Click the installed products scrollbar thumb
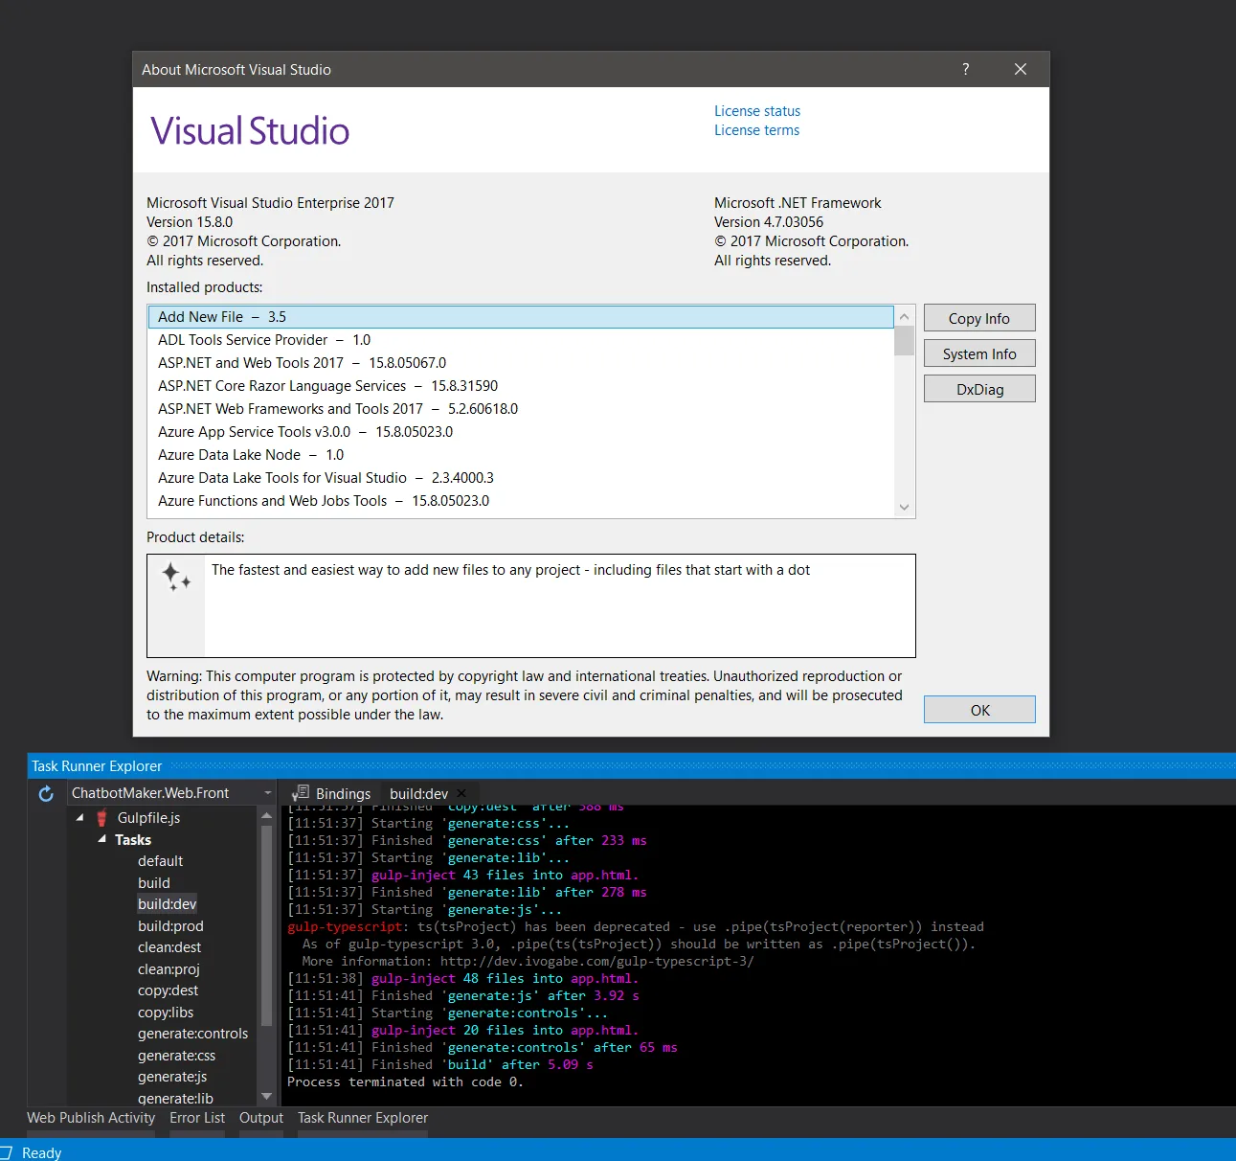This screenshot has height=1161, width=1236. (x=904, y=341)
